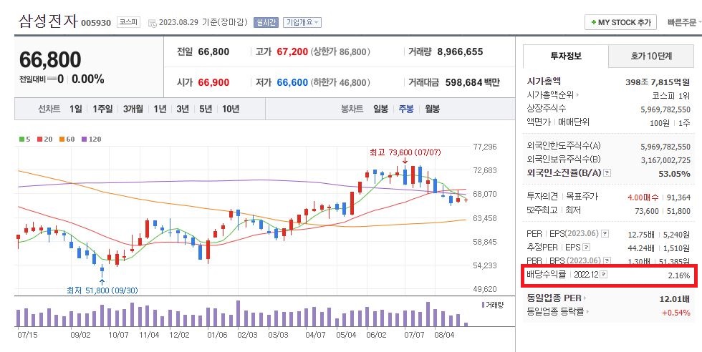Select 1일 line chart period
Image resolution: width=702 pixels, height=352 pixels.
pos(76,109)
